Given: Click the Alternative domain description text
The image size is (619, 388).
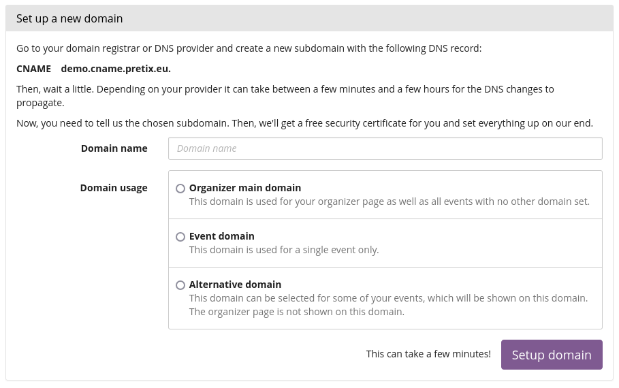Looking at the screenshot, I should pyautogui.click(x=388, y=305).
